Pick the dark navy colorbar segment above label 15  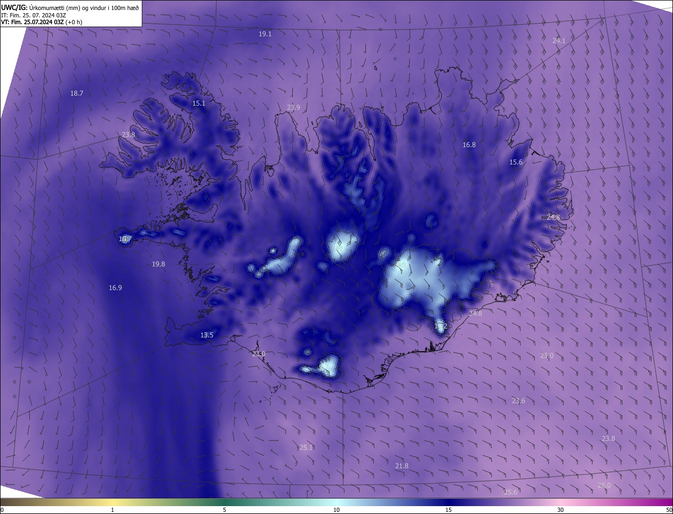(x=448, y=502)
